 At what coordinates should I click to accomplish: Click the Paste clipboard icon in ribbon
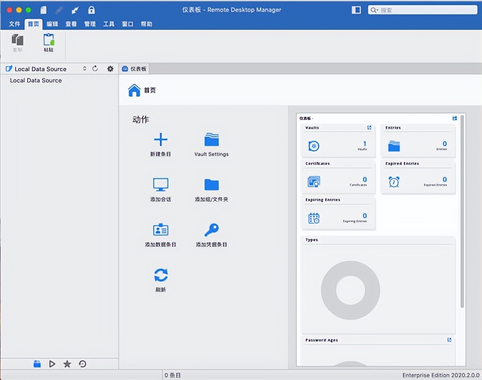48,40
